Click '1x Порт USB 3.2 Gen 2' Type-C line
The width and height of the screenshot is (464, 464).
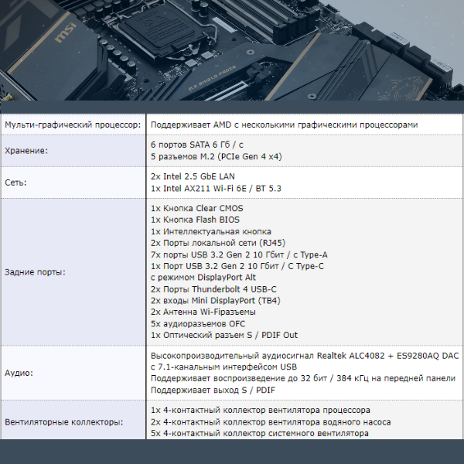[x=237, y=266]
